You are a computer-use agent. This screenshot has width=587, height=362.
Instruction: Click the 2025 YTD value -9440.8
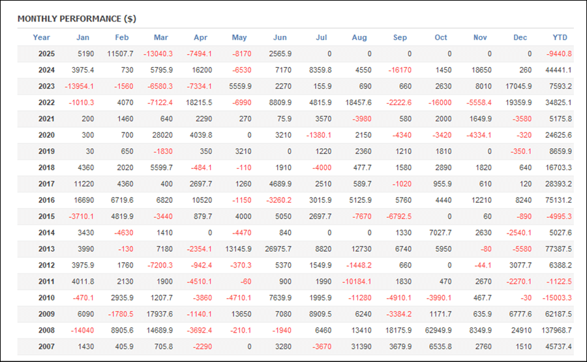click(559, 54)
